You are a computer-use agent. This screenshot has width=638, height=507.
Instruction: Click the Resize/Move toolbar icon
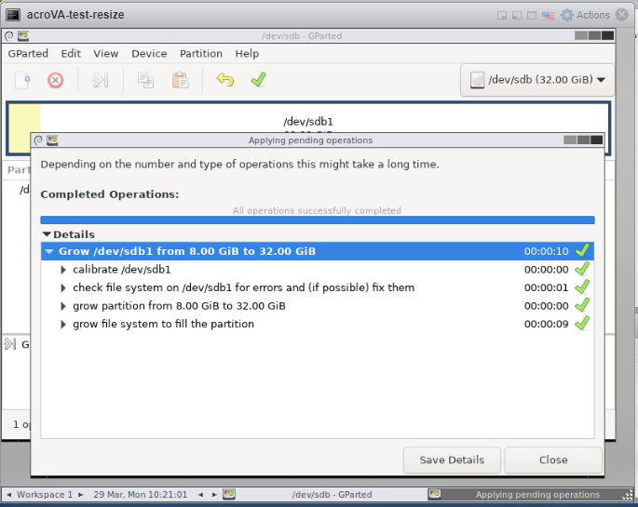point(100,80)
